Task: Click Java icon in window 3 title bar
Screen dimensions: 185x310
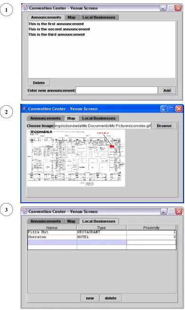Action: pos(25,211)
